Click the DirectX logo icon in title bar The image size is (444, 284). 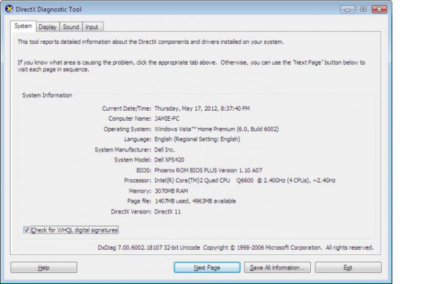click(x=9, y=9)
